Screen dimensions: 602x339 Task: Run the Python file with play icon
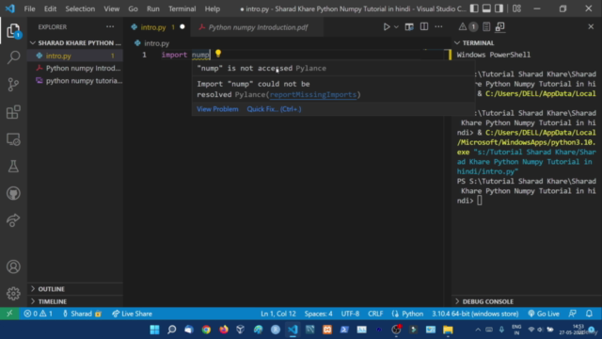pyautogui.click(x=387, y=27)
